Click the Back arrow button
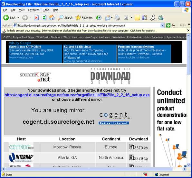This screenshot has height=178, width=192. [x=9, y=18]
